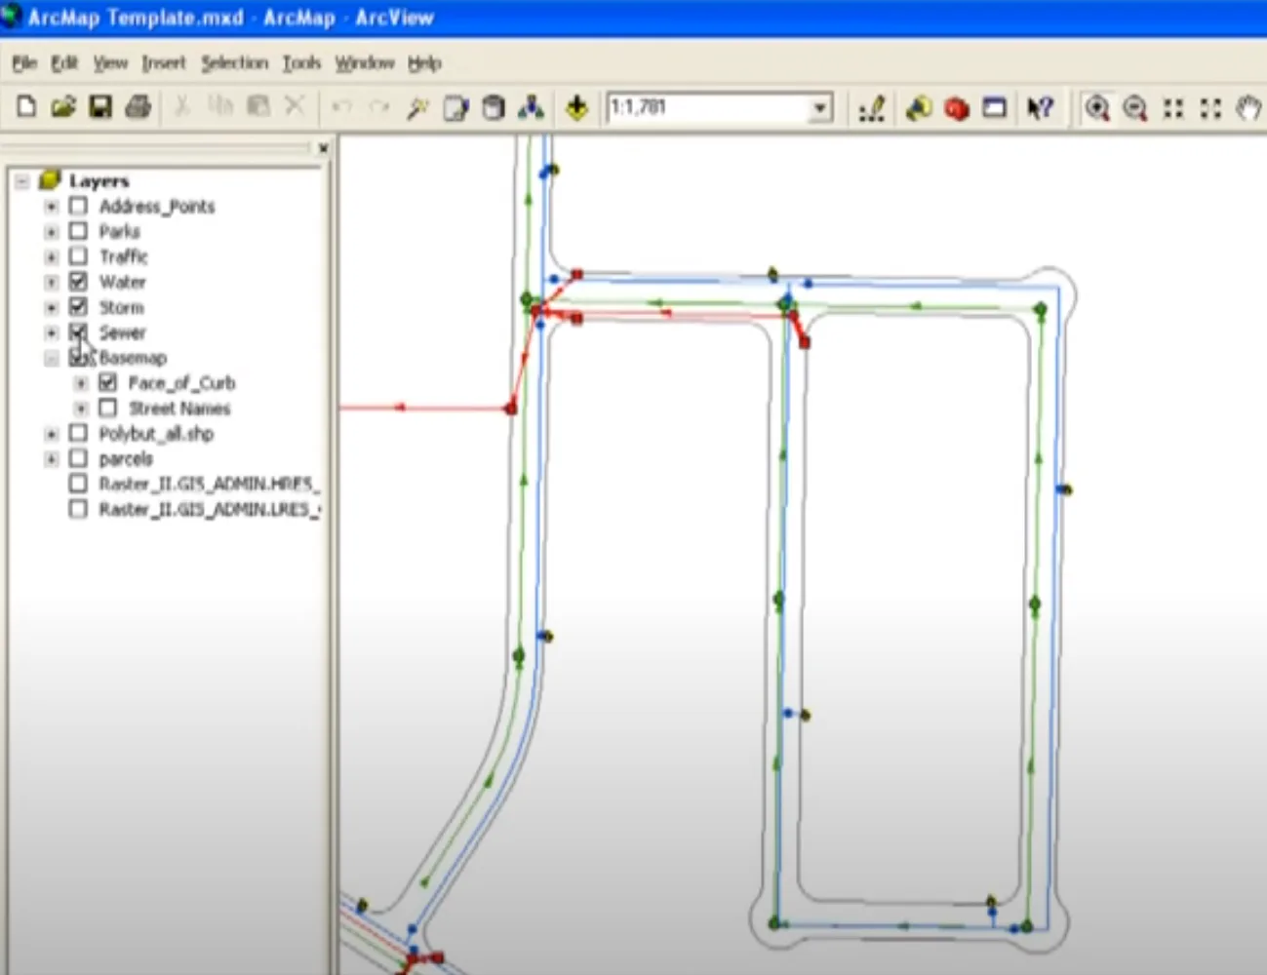
Task: Click the Open folder icon
Action: click(63, 106)
